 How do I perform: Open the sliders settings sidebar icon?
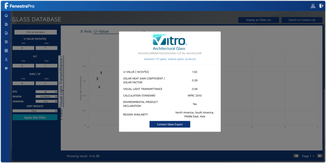pos(6,42)
